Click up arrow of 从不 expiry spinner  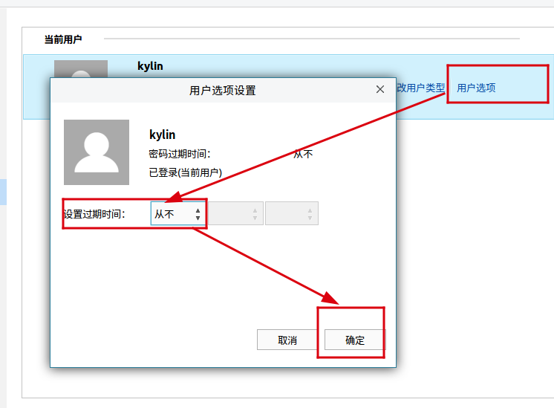198,210
